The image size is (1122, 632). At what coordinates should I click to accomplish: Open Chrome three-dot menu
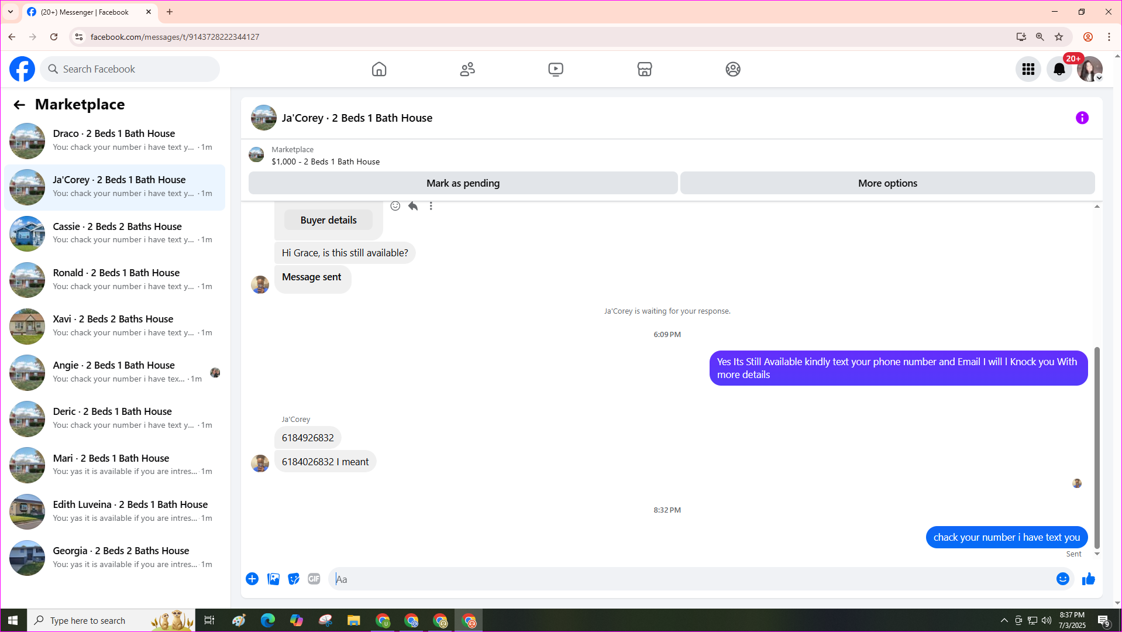pos(1109,37)
